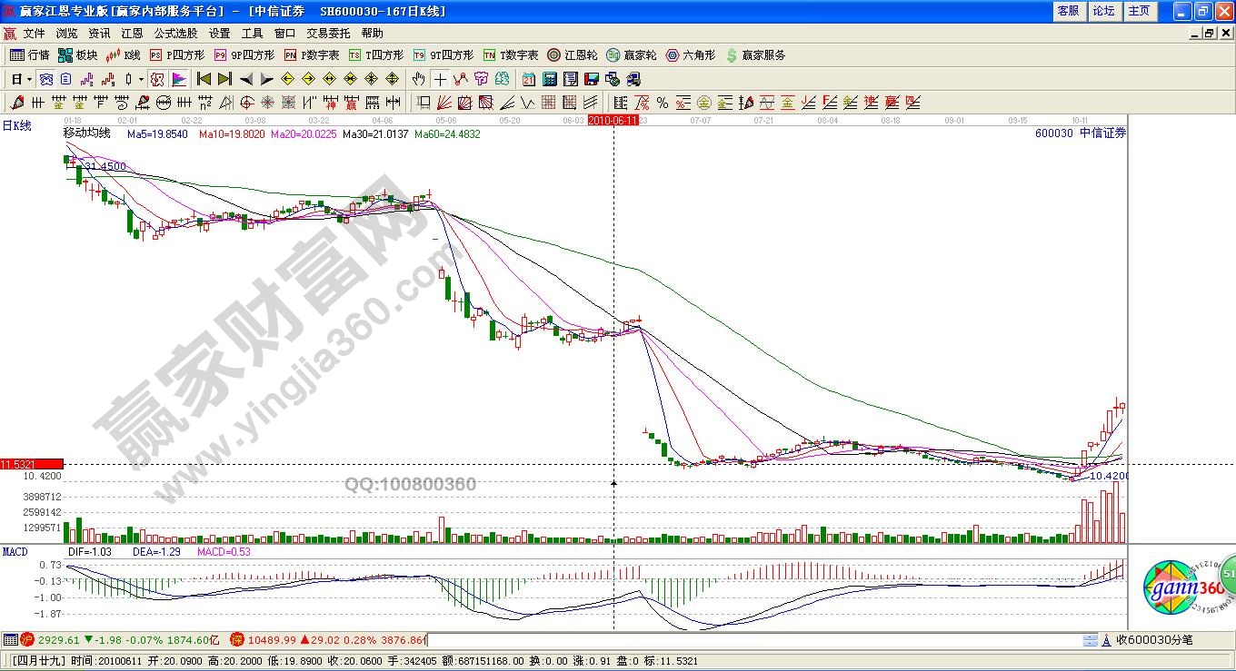This screenshot has height=671, width=1236.
Task: Toggle the crosshair cursor button
Action: tap(440, 79)
